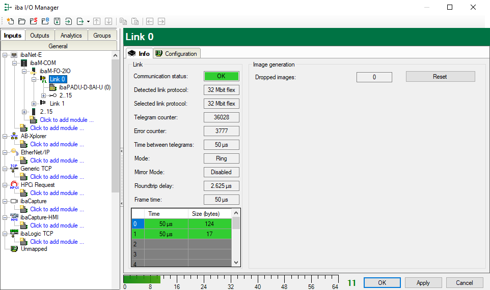Expand the 2..15 node under Link 0
490x290 pixels.
44,95
